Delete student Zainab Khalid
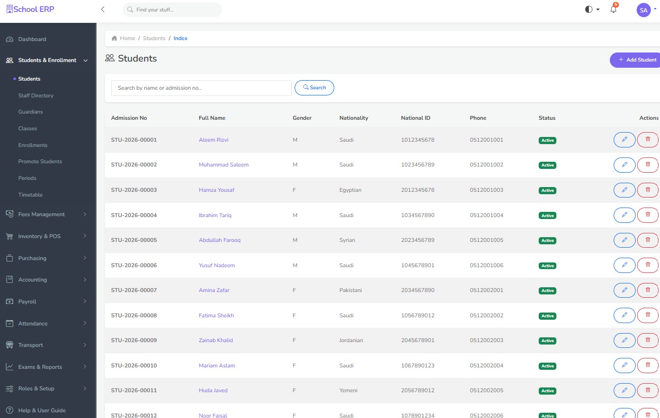The height and width of the screenshot is (418, 660). tap(648, 340)
